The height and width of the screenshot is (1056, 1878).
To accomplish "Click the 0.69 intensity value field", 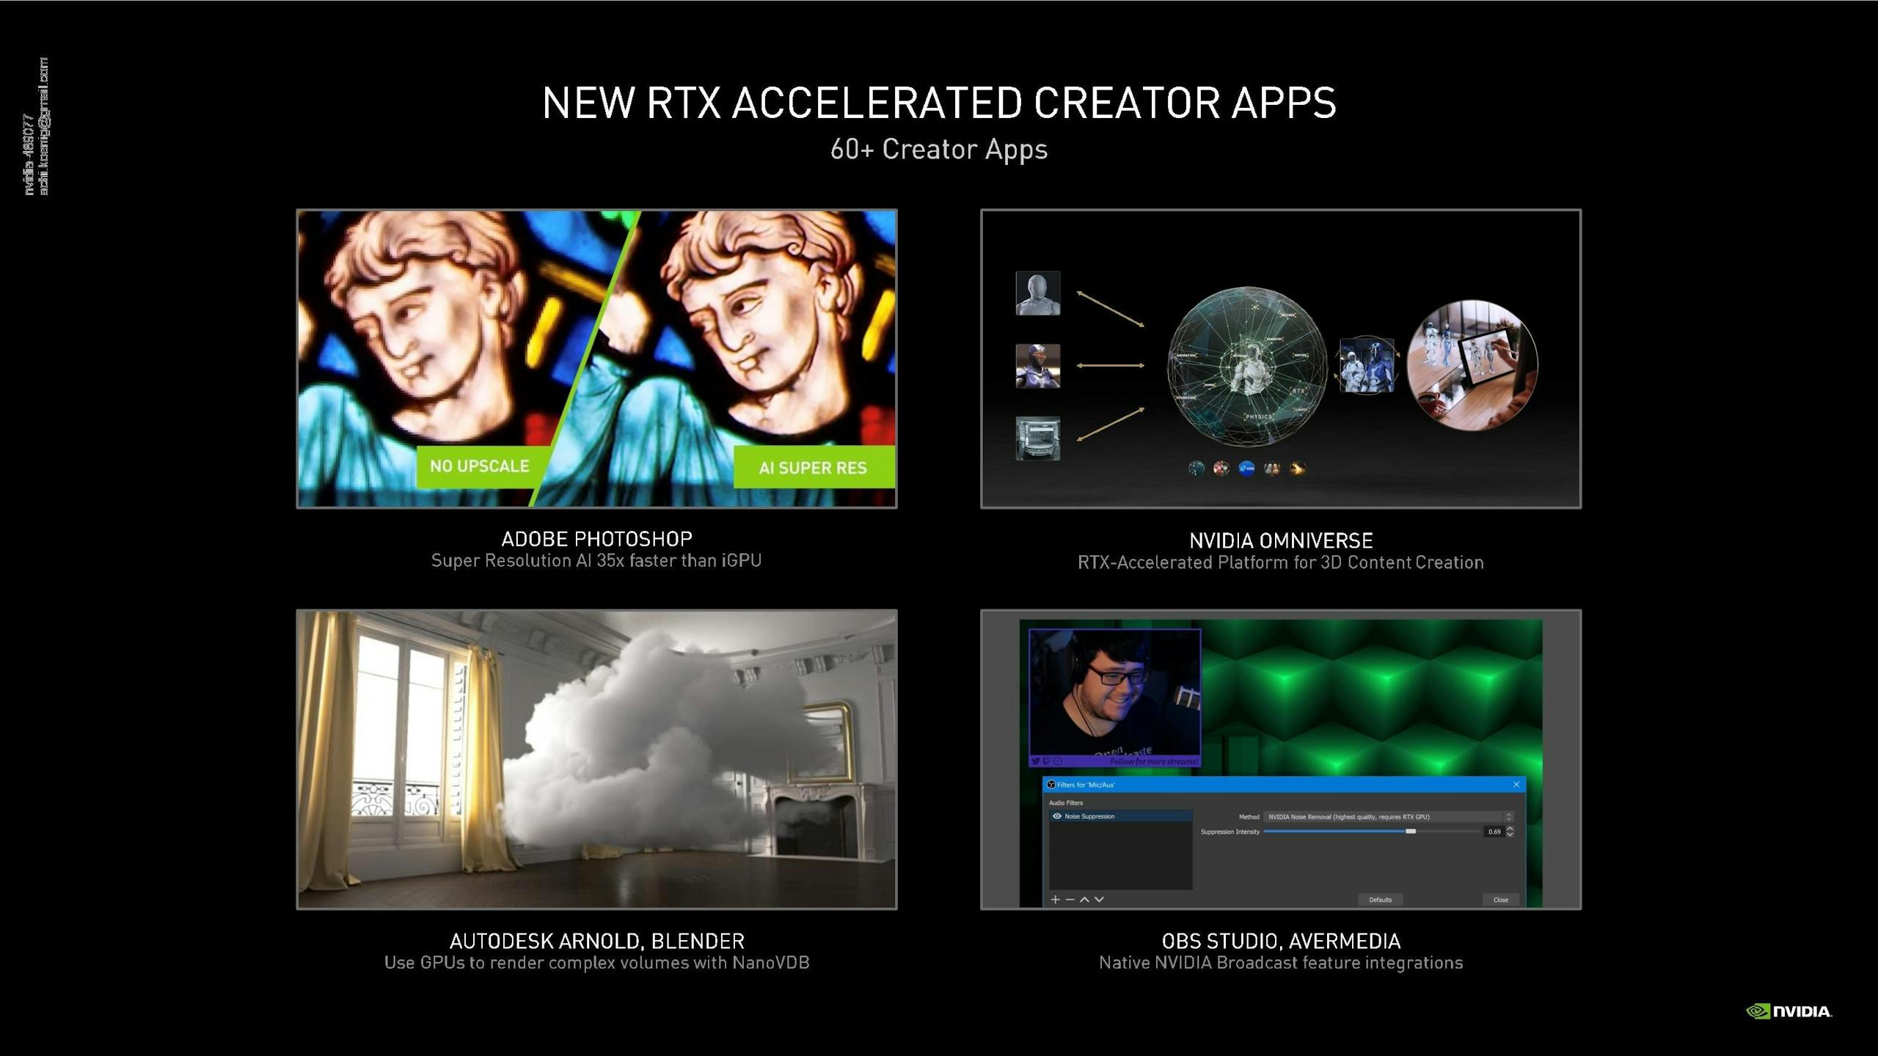I will coord(1494,832).
